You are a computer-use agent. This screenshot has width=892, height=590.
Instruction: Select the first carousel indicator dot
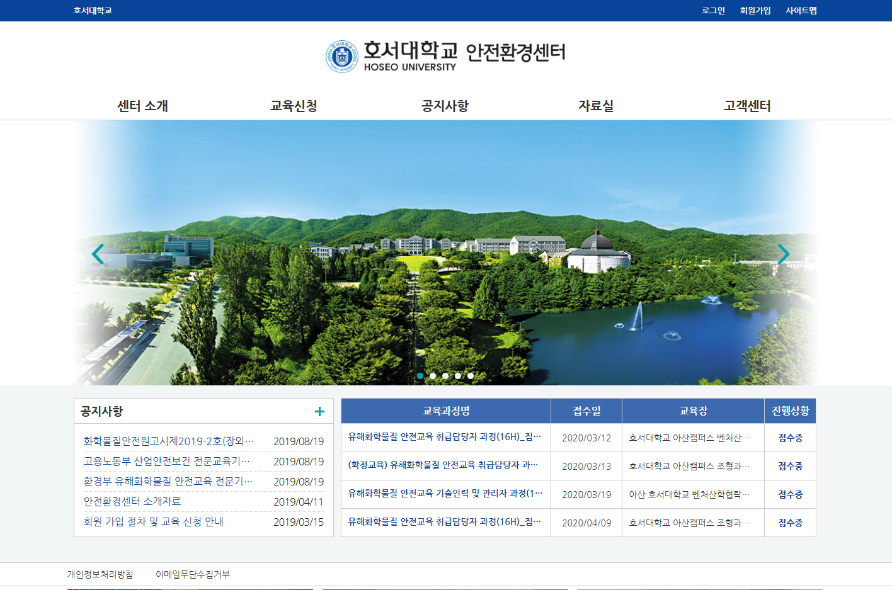420,376
